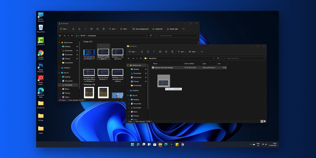Cut selection in Downloads window toolbar

point(73,29)
